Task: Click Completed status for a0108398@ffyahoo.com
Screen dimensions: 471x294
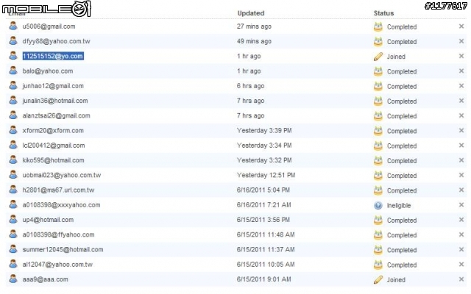Action: click(x=402, y=235)
